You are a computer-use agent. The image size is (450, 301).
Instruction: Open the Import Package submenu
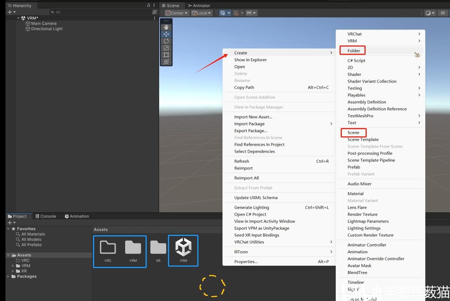coord(279,124)
